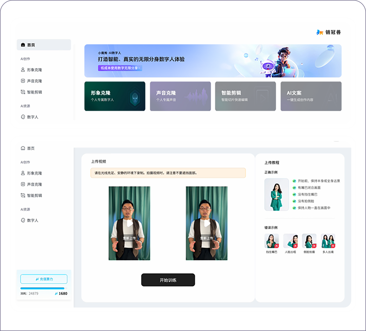Viewport: 366px width, 331px height.
Task: Click the green check beside 没有拍侧脸
Action: (294, 201)
